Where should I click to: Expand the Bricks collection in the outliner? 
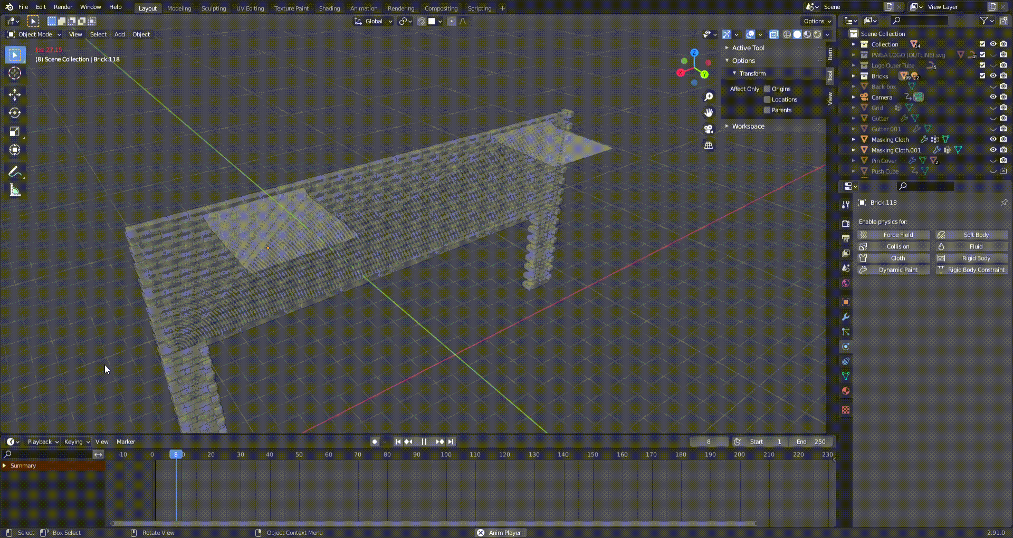[x=853, y=76]
